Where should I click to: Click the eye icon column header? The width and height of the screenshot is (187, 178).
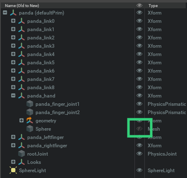pos(139,5)
